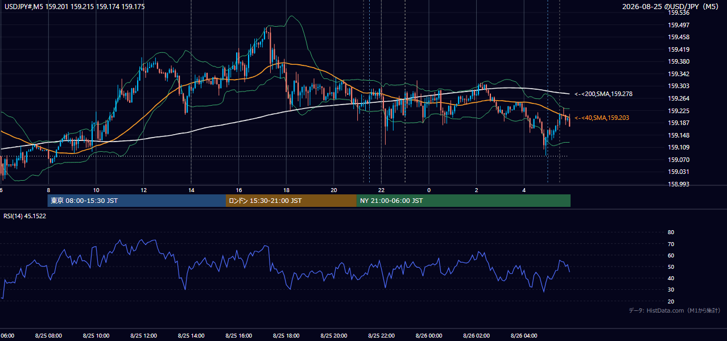Click price axis label 159.148
The image size is (727, 341).
679,135
